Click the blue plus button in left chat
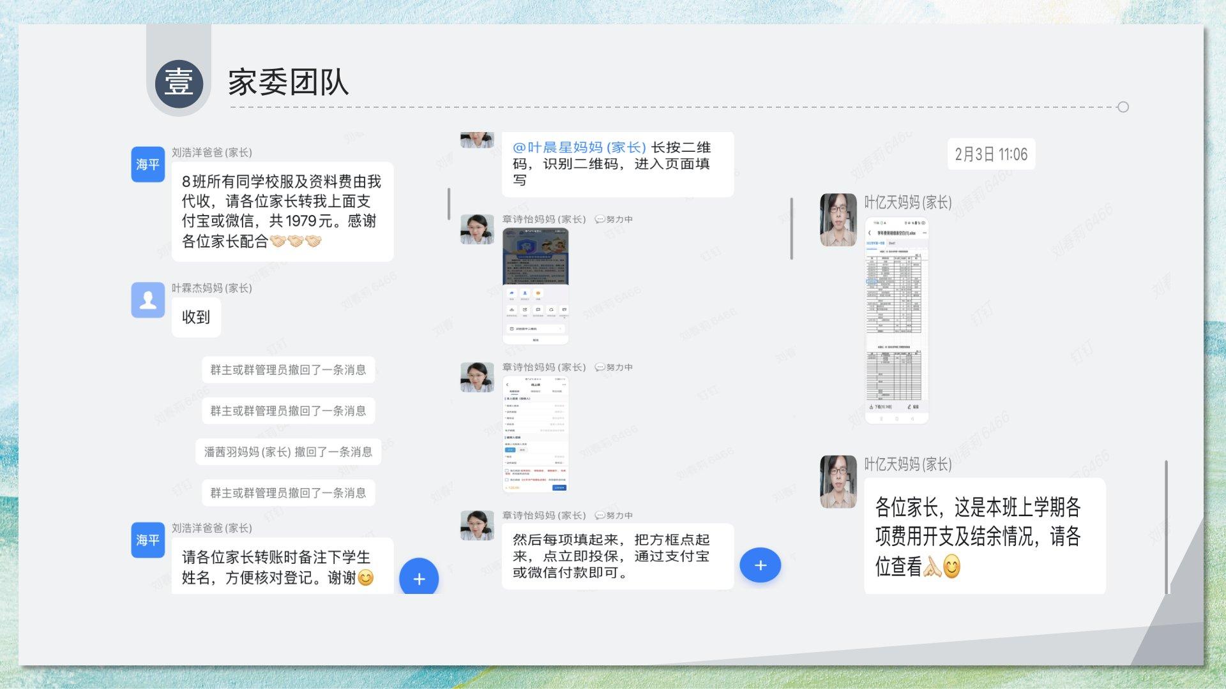1226x689 pixels. [419, 578]
